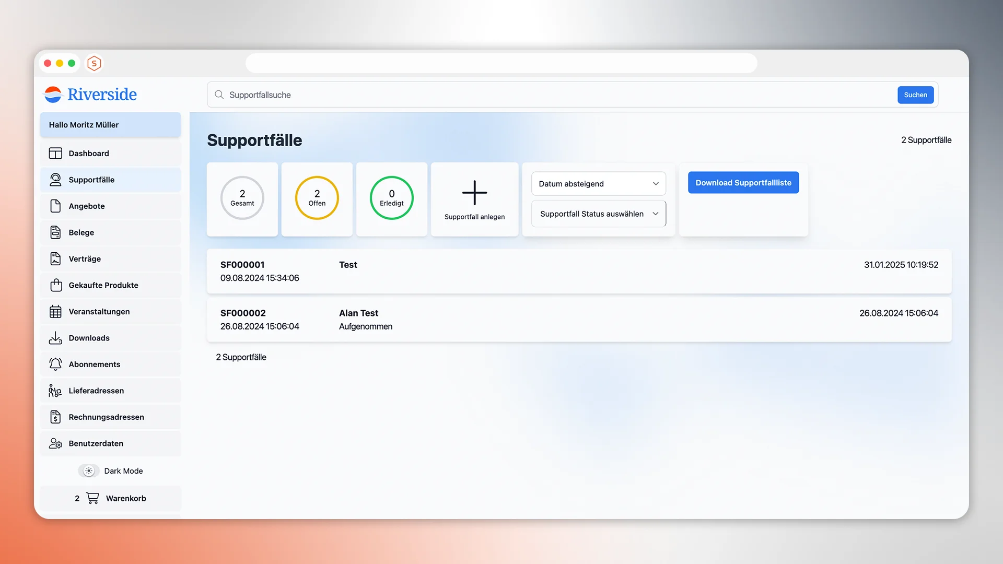Filter by the Erledigt green circle counter
Screen dimensions: 1003x564
pos(391,198)
